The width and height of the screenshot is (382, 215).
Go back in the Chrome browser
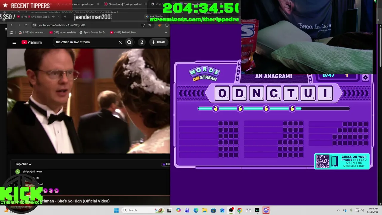(x=12, y=25)
